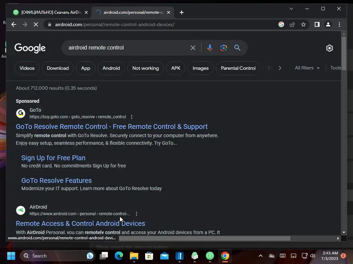The height and width of the screenshot is (264, 353).
Task: Open AirDroid result options three dots
Action: [137, 214]
